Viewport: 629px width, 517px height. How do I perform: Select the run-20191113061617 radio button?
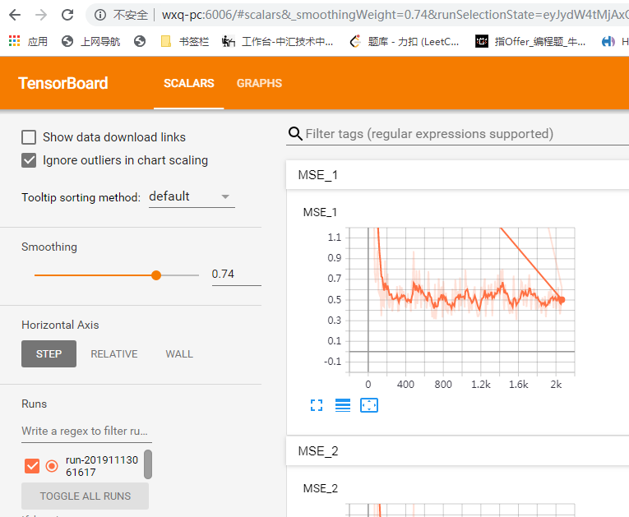pyautogui.click(x=52, y=466)
